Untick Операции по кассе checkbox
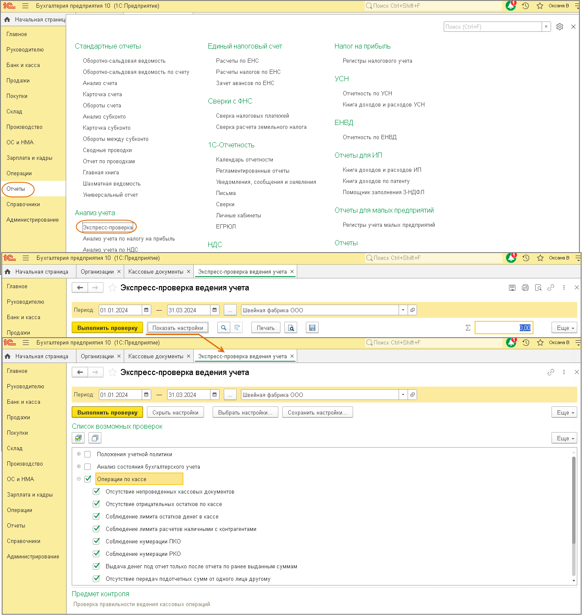The width and height of the screenshot is (582, 616). [x=88, y=479]
